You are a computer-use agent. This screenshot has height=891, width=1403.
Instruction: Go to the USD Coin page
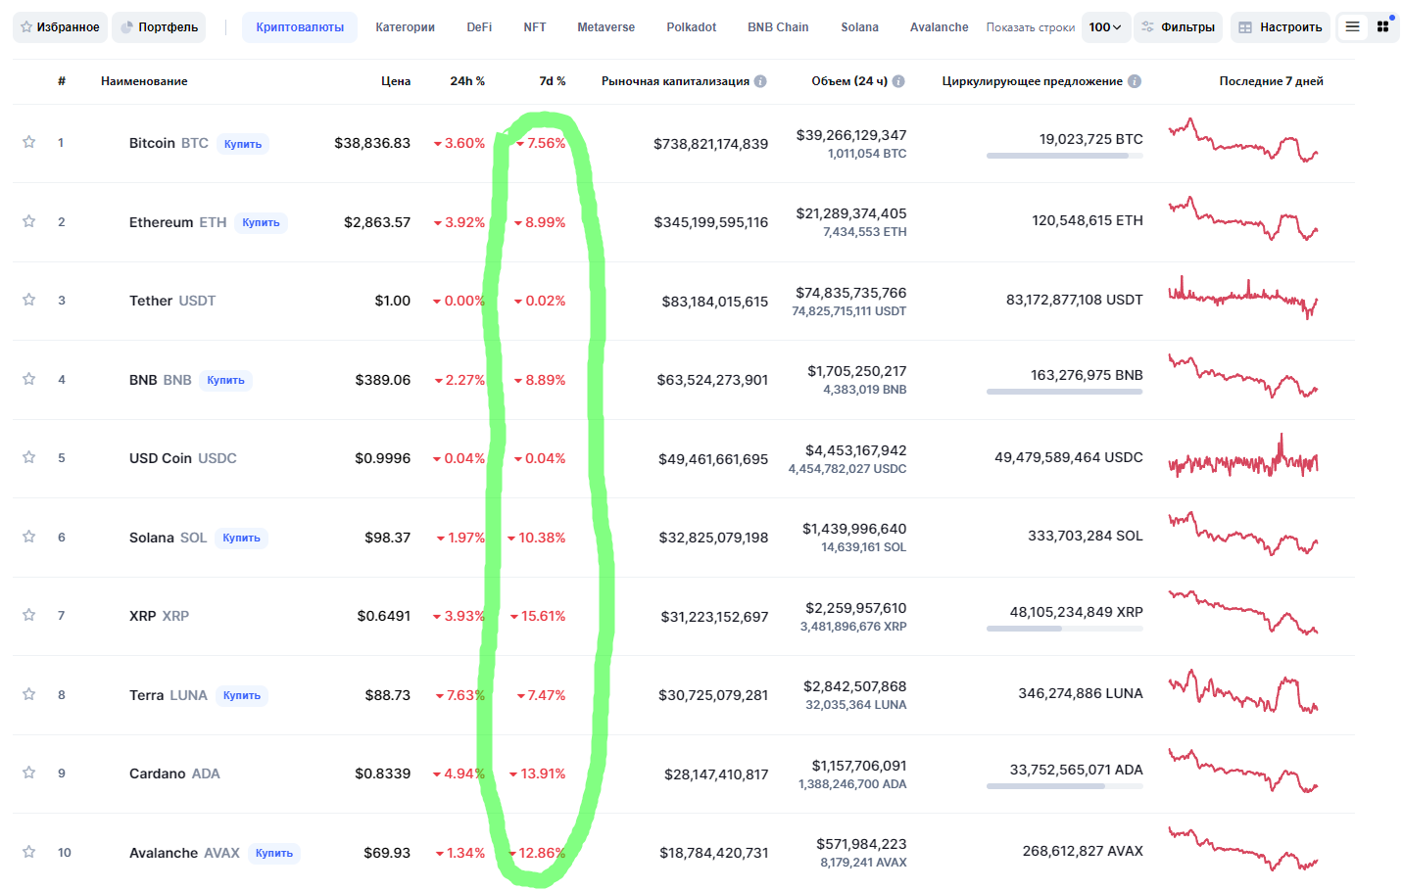[x=183, y=458]
